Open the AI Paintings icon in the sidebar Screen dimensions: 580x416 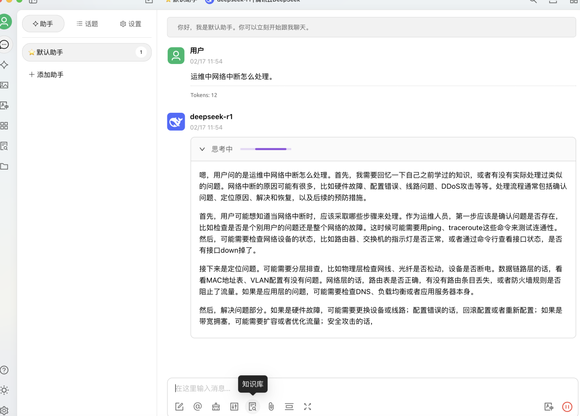pos(5,85)
